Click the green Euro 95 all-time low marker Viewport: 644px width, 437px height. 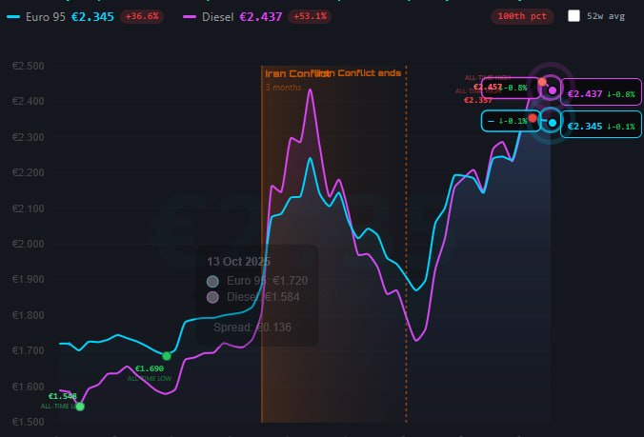coord(167,356)
